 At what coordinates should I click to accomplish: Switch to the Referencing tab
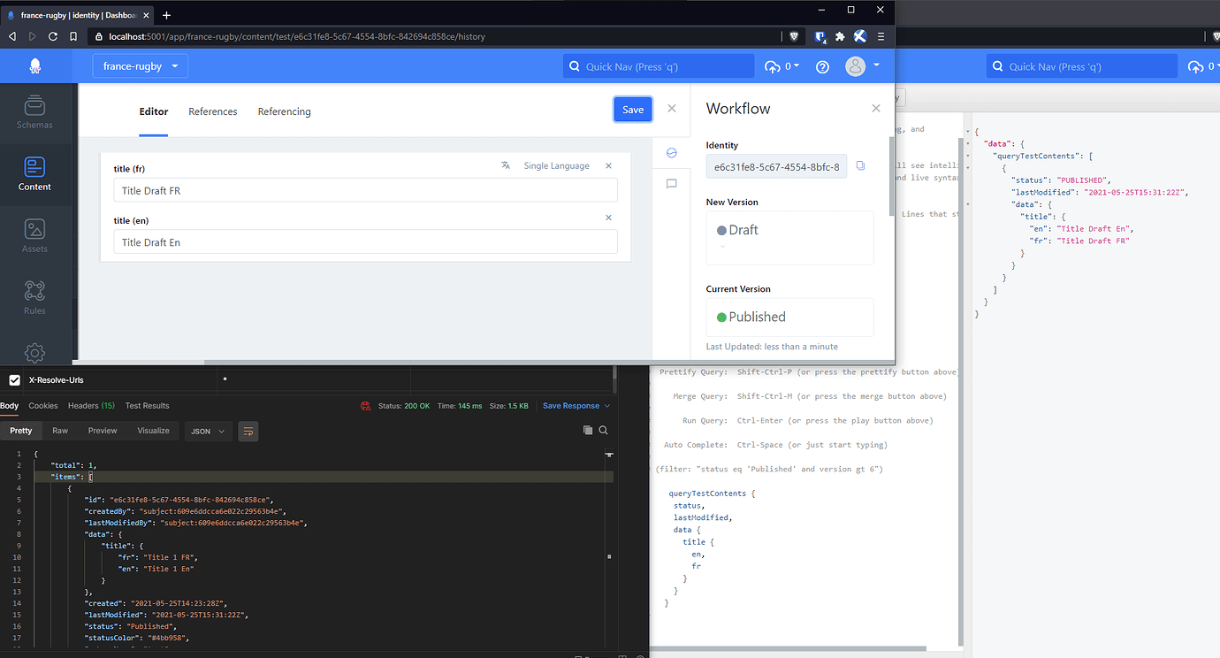click(x=285, y=111)
